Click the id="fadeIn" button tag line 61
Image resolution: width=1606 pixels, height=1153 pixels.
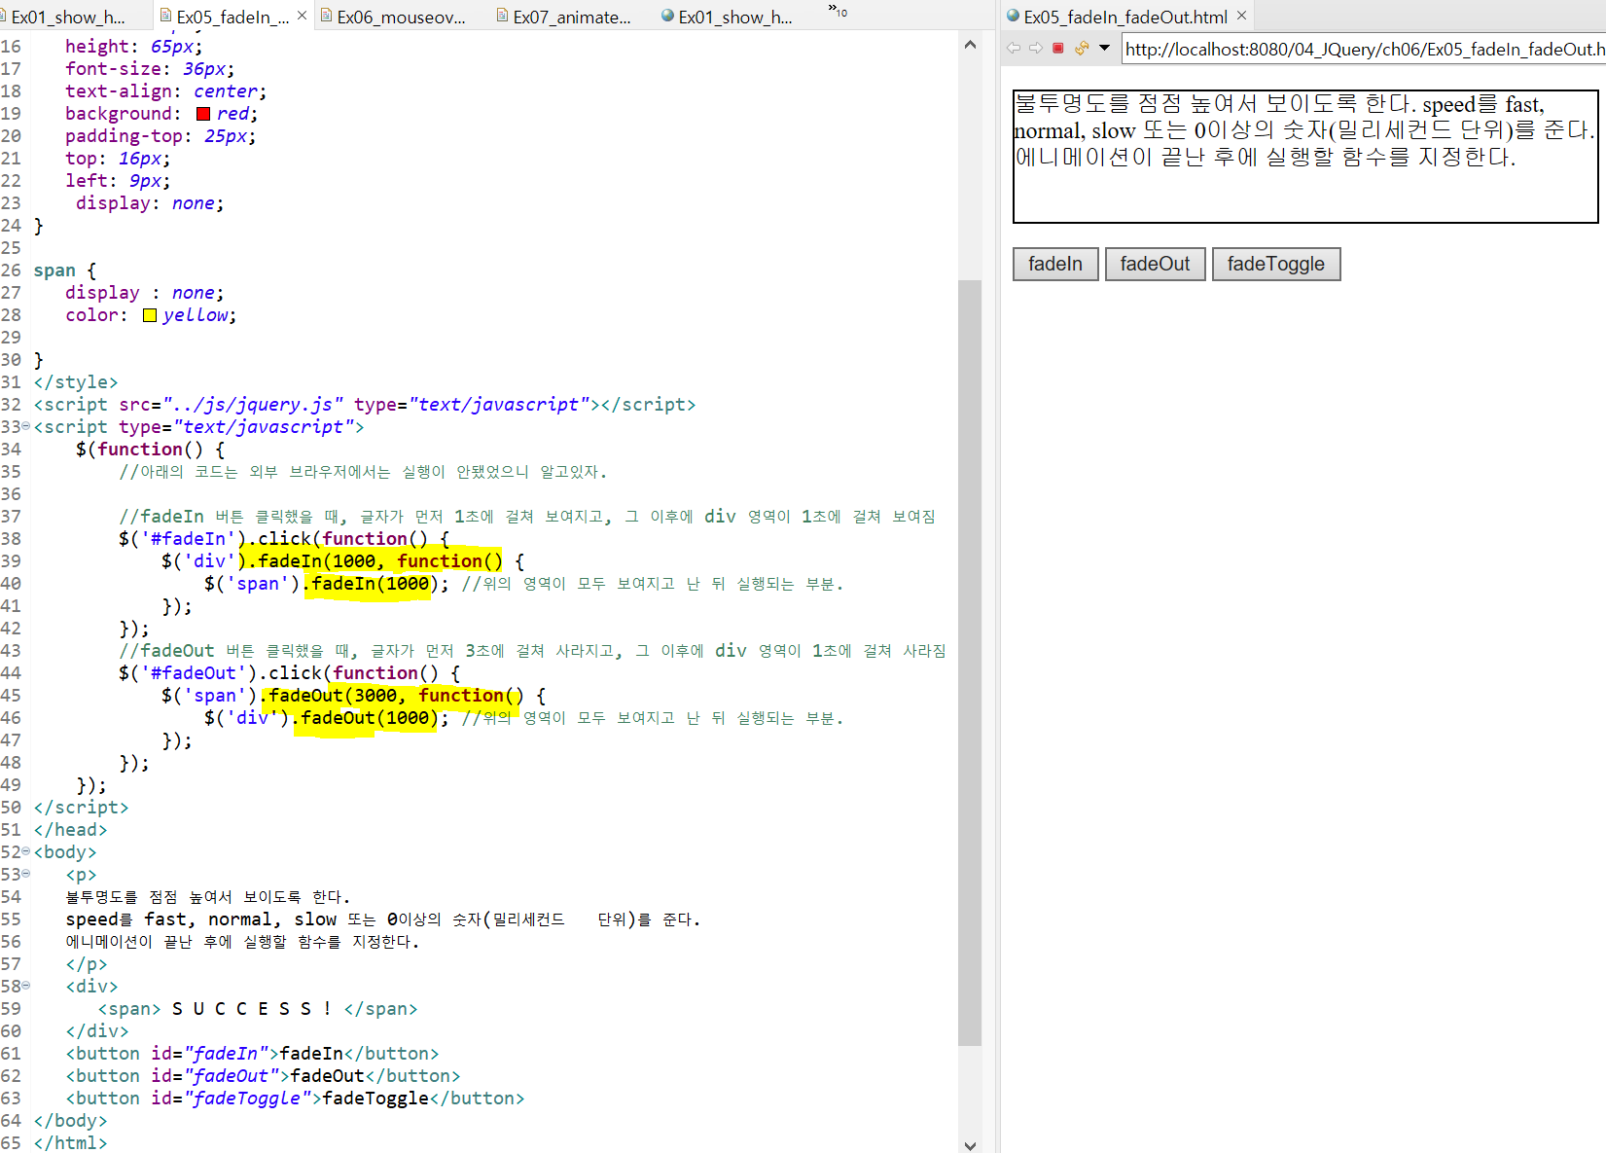(x=252, y=1054)
